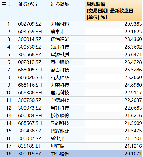Select the stock name 当升科技
Viewport: 143px width, 157px height.
[x=60, y=108]
